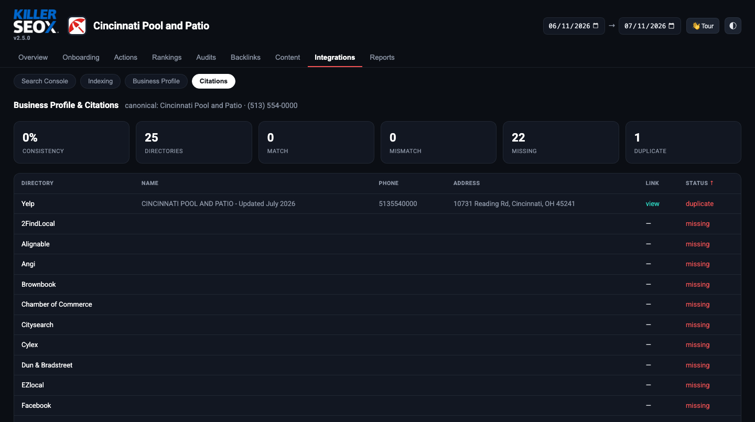755x422 pixels.
Task: Click the canonical business info text
Action: tap(211, 105)
